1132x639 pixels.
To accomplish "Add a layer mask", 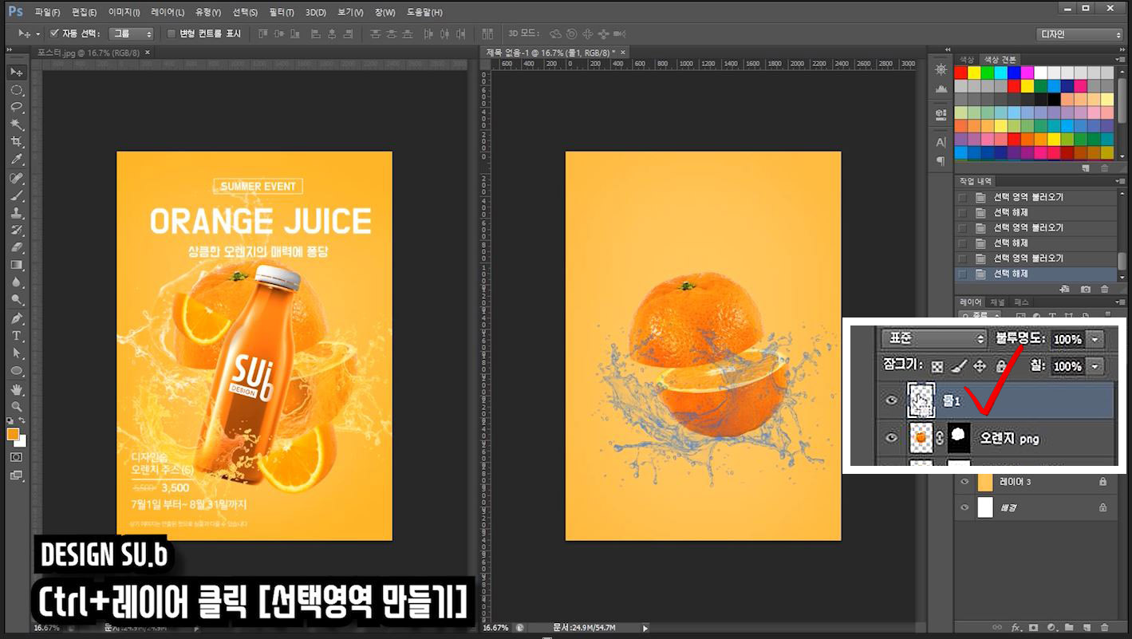I will pos(1034,627).
